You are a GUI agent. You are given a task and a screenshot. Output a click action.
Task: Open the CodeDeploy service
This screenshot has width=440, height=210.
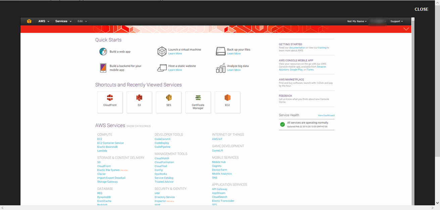pyautogui.click(x=162, y=143)
